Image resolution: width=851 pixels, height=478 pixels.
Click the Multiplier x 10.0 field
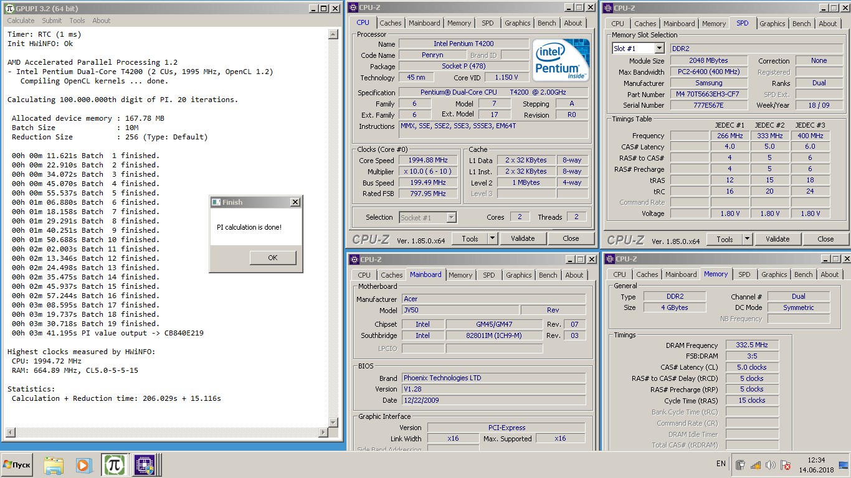coord(428,172)
